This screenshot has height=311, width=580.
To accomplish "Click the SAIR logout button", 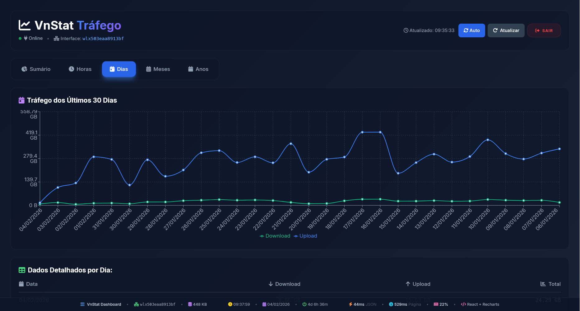I will coord(544,30).
